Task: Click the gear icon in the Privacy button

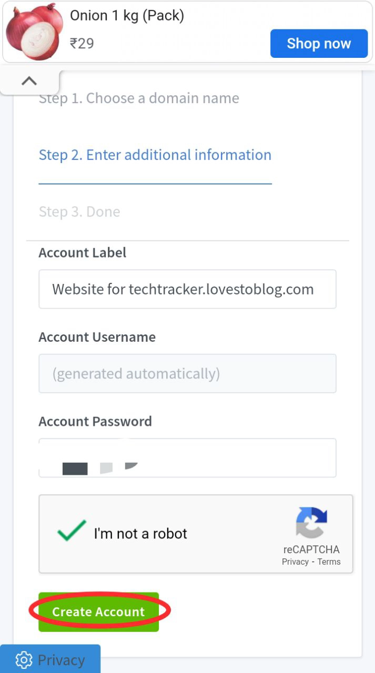Action: coord(24,660)
